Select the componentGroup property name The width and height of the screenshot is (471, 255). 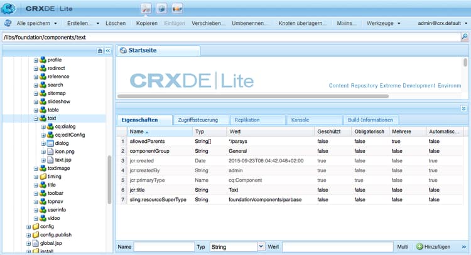click(x=149, y=151)
